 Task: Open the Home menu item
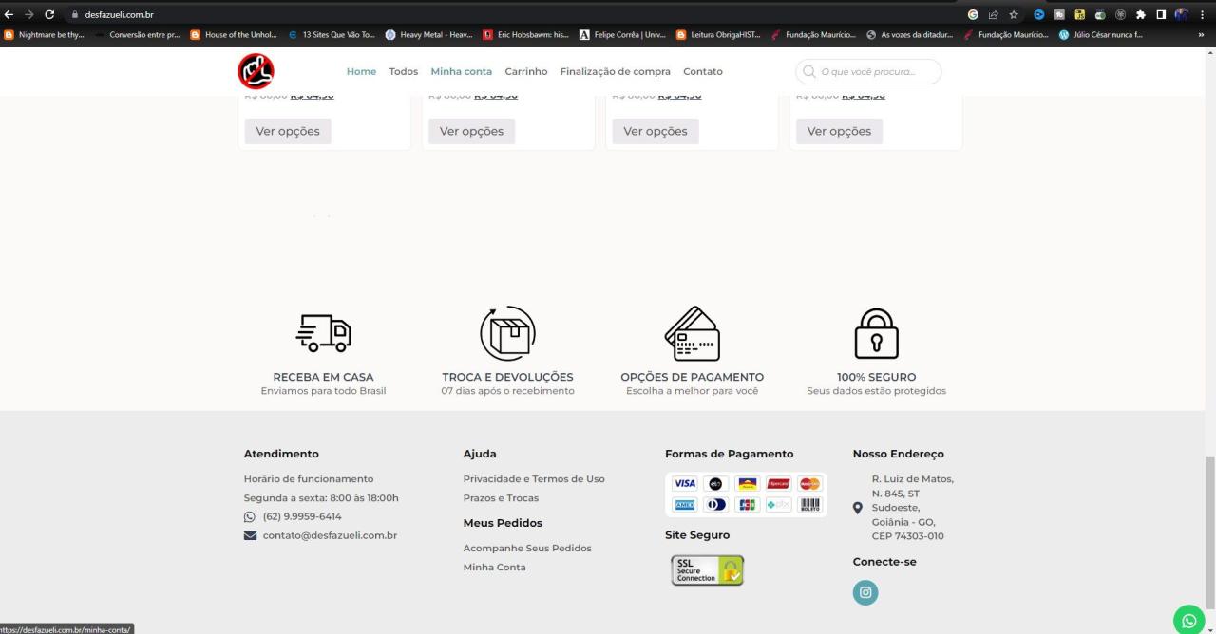361,72
